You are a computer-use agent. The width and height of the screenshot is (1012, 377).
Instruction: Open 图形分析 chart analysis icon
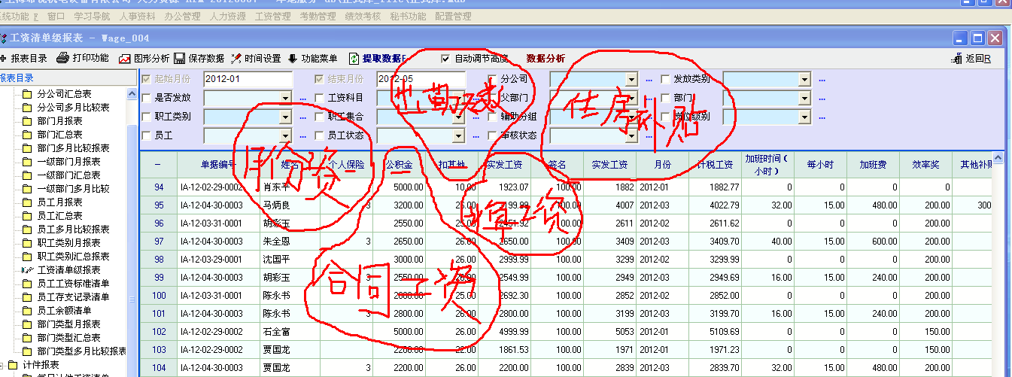(x=125, y=59)
